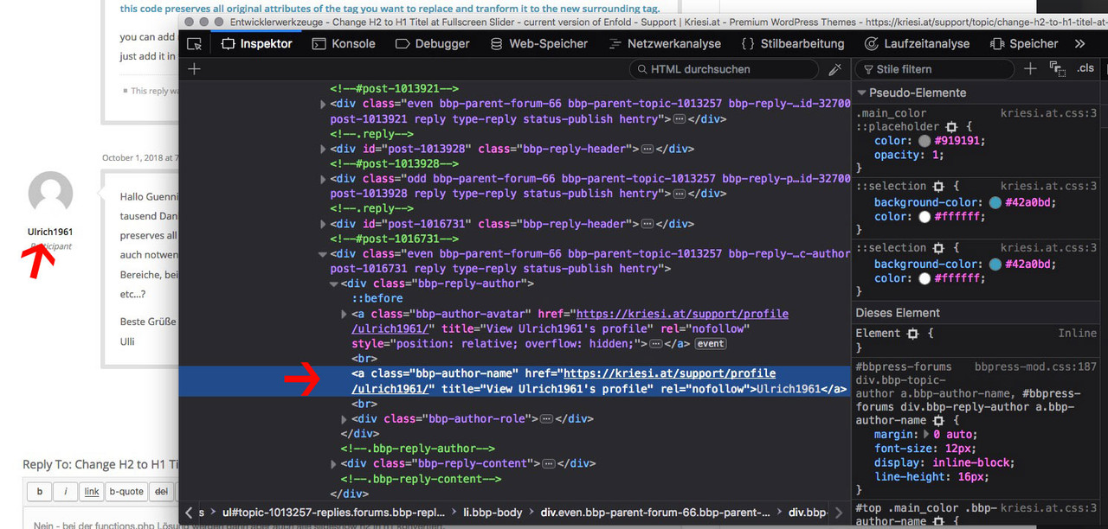1108x529 pixels.
Task: Click the ellipsis badge of the bbp-author-role div
Action: click(x=546, y=419)
